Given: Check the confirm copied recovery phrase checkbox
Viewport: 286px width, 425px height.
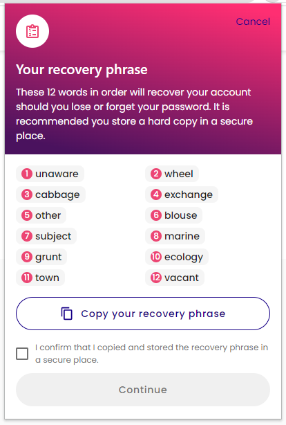Looking at the screenshot, I should (22, 354).
